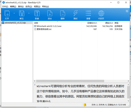
Task: Open the 帮助(H) menu
Action: [45, 6]
